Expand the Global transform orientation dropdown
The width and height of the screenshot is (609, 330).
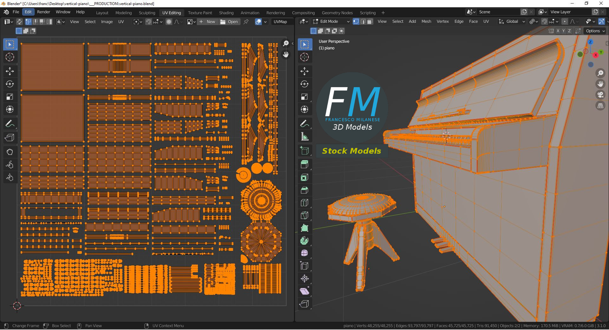point(512,22)
